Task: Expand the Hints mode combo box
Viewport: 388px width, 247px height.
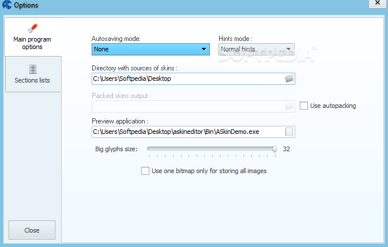Action: click(x=257, y=49)
